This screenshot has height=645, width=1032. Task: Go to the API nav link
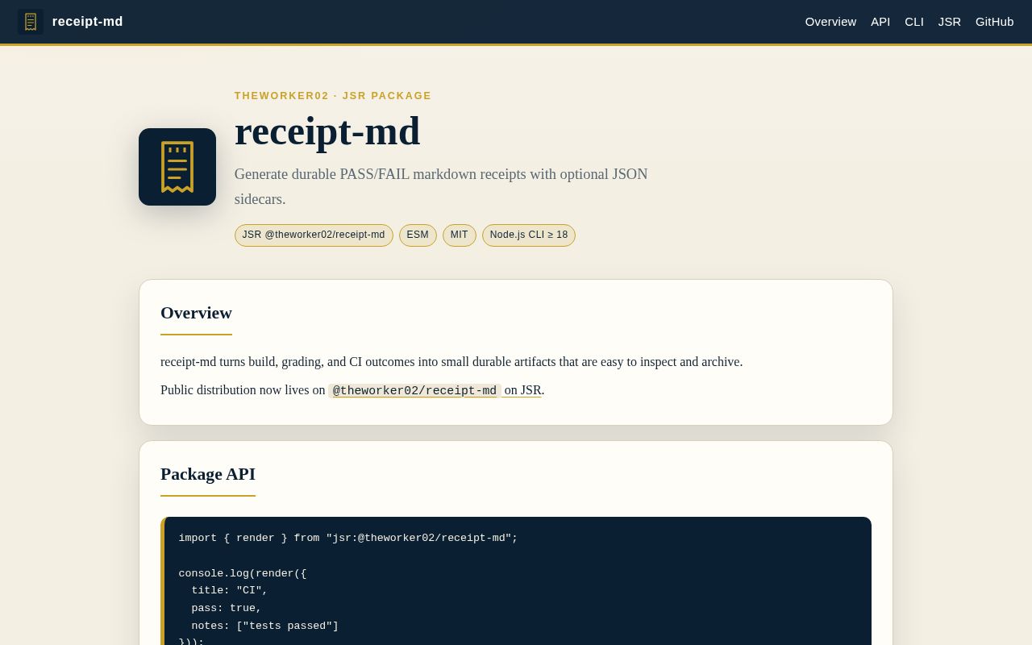(880, 22)
